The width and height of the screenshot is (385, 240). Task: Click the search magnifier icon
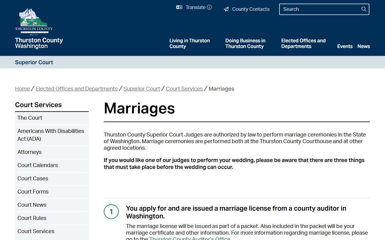(x=364, y=9)
